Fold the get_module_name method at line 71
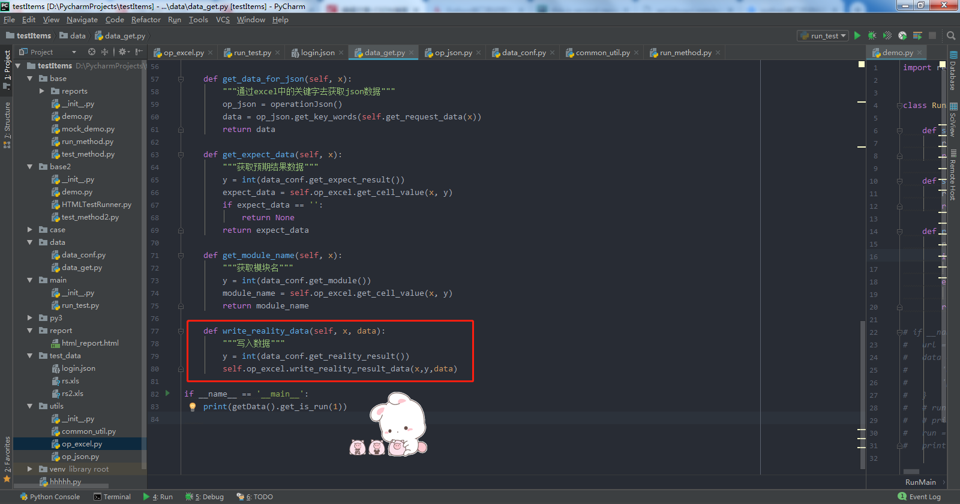 point(181,255)
